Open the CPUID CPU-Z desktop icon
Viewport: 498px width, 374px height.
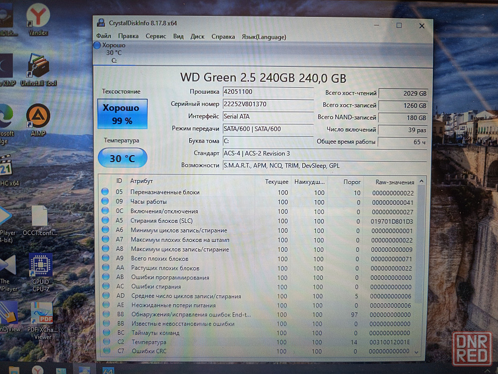41,272
